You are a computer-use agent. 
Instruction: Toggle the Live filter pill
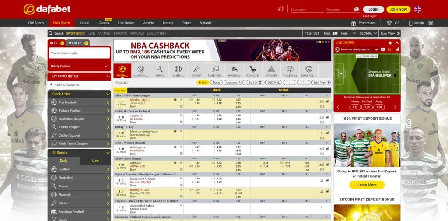pos(203,82)
